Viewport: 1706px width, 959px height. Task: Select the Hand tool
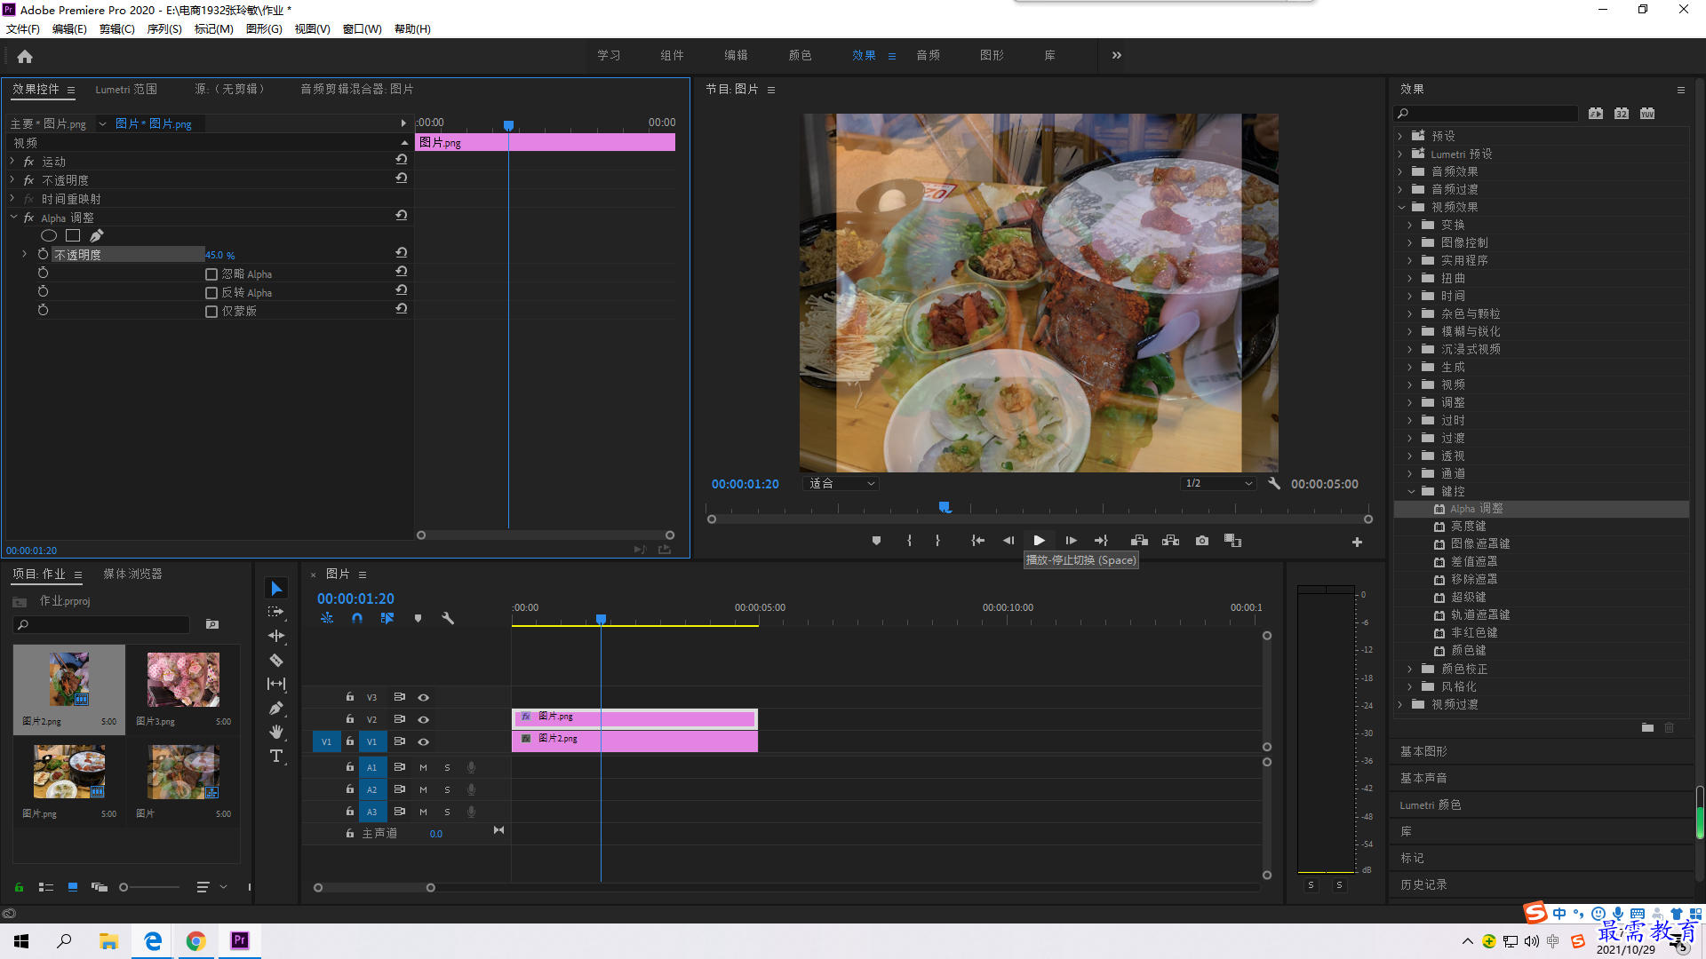[276, 732]
